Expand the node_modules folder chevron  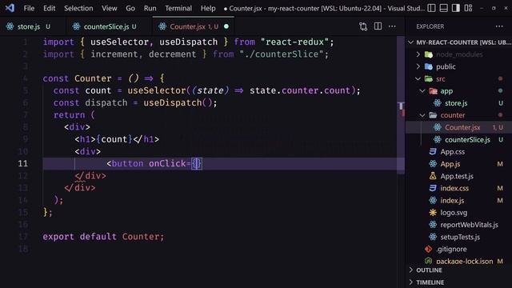point(418,54)
